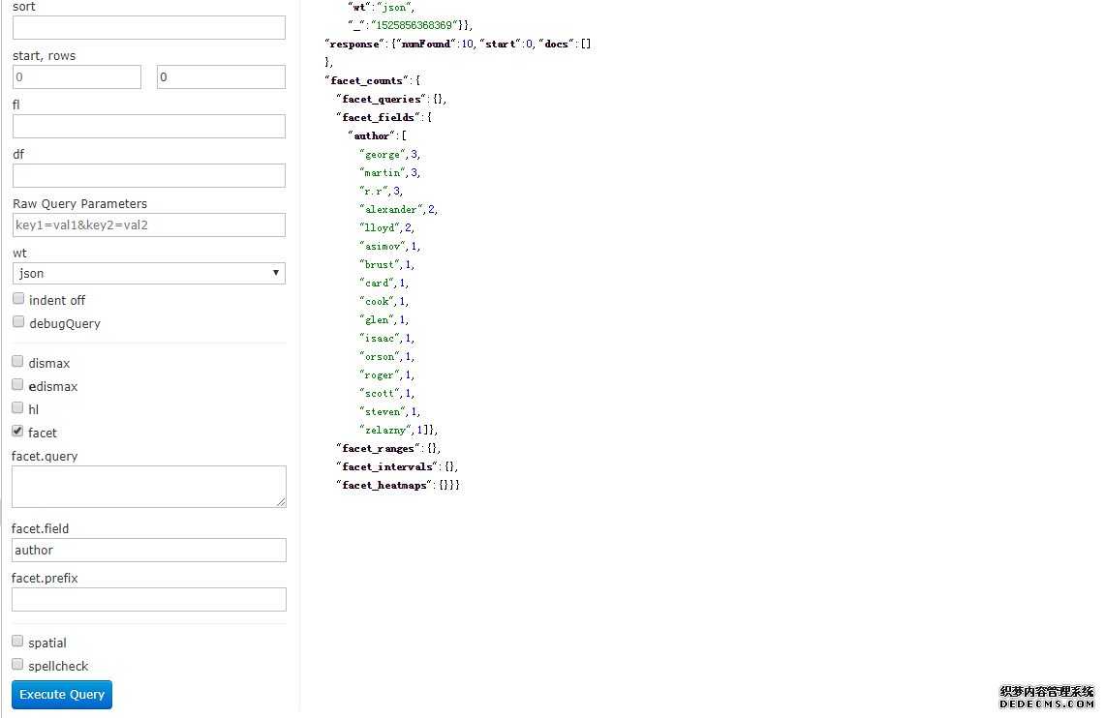
Task: Open the wt format dropdown
Action: coord(149,274)
